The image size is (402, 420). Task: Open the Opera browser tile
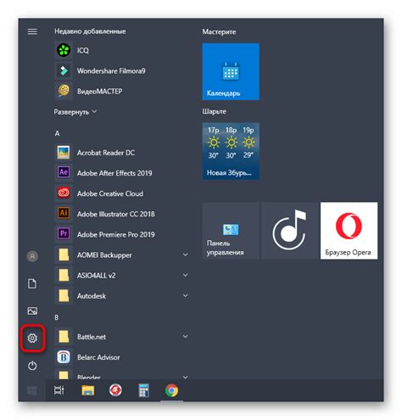pyautogui.click(x=349, y=231)
